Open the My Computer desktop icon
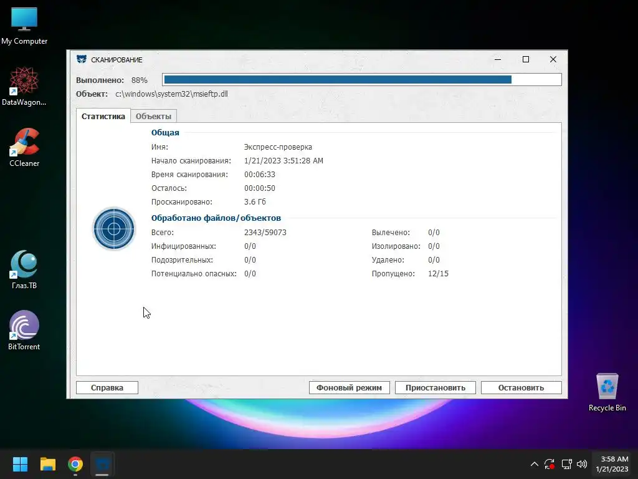638x479 pixels. 24,26
